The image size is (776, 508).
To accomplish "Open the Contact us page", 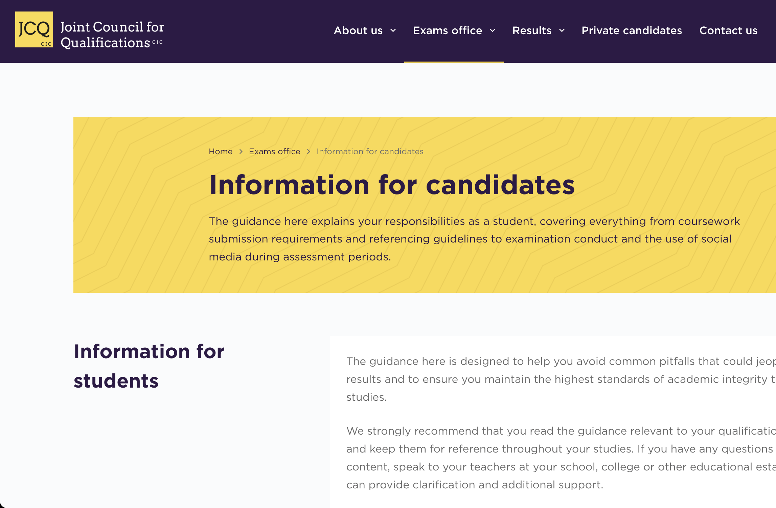I will pos(728,30).
